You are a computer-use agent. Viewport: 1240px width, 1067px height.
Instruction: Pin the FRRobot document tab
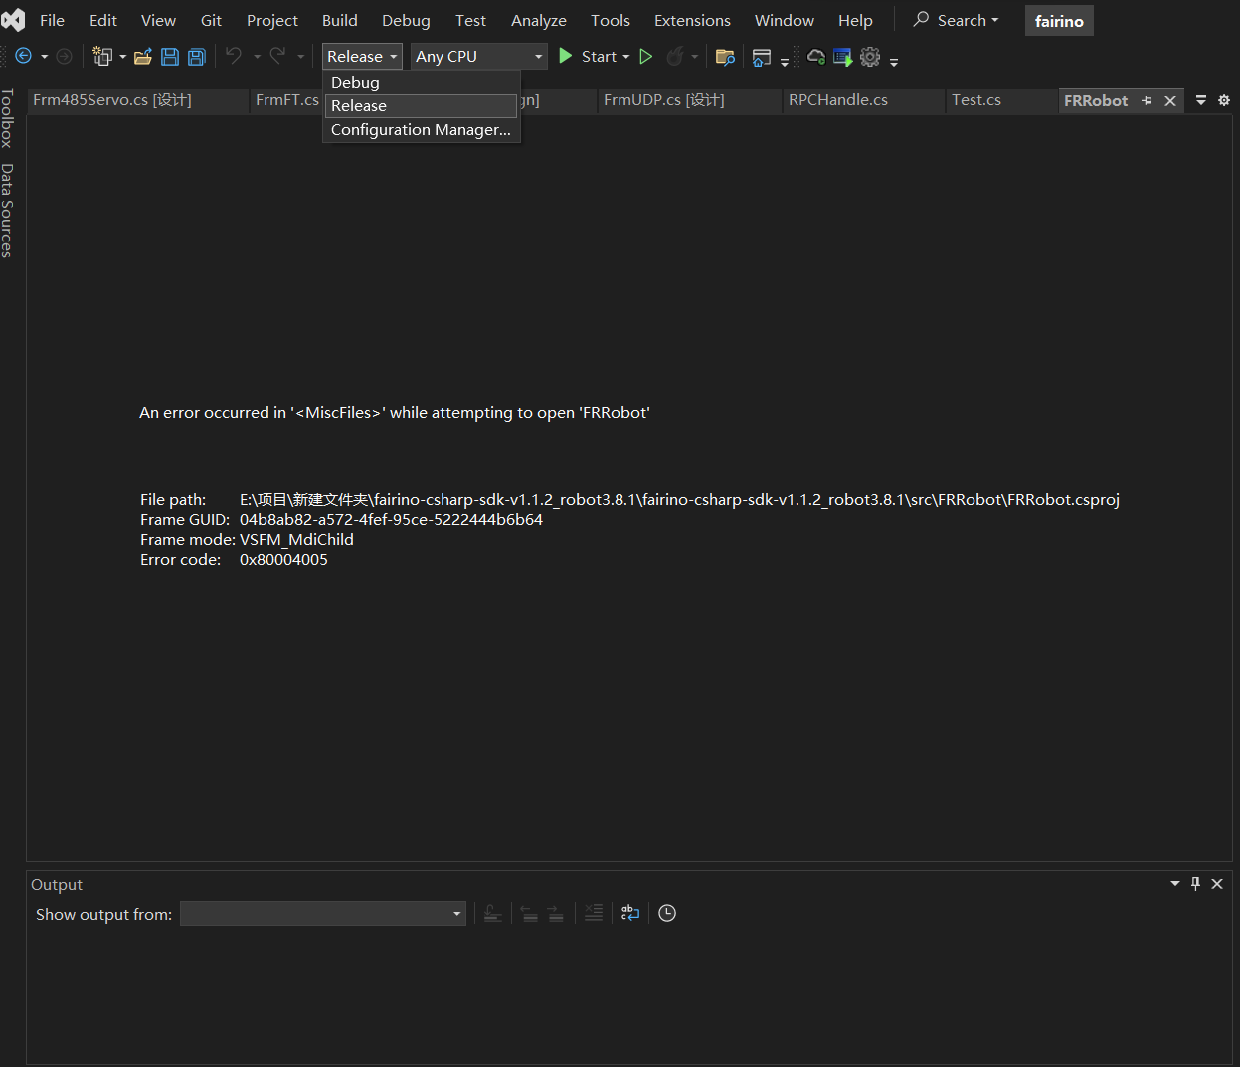coord(1147,100)
